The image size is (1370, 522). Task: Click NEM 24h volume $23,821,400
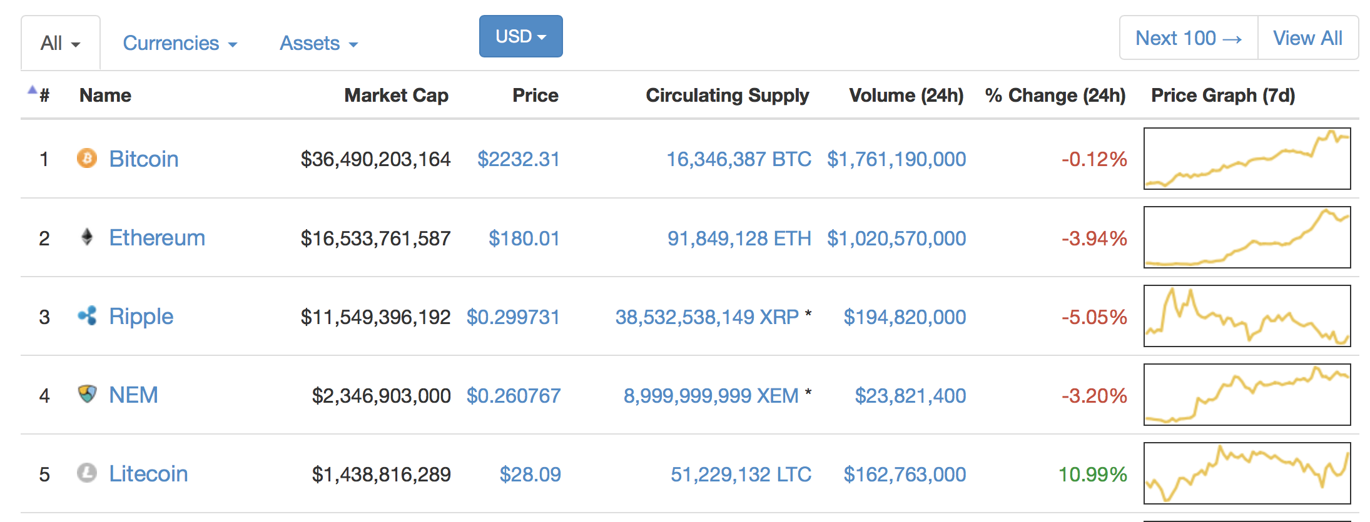click(x=910, y=395)
